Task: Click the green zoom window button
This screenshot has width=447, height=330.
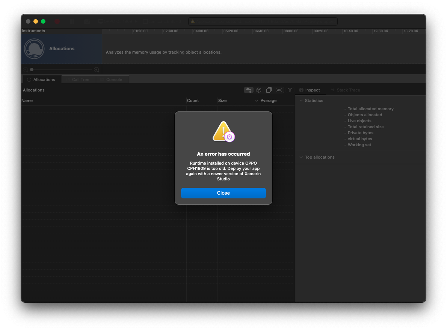Action: pyautogui.click(x=43, y=21)
